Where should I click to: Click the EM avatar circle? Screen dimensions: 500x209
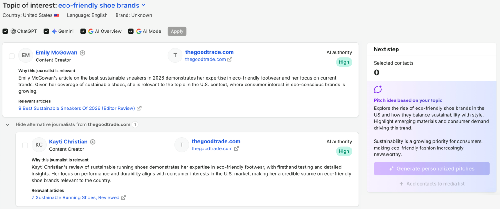(x=26, y=56)
